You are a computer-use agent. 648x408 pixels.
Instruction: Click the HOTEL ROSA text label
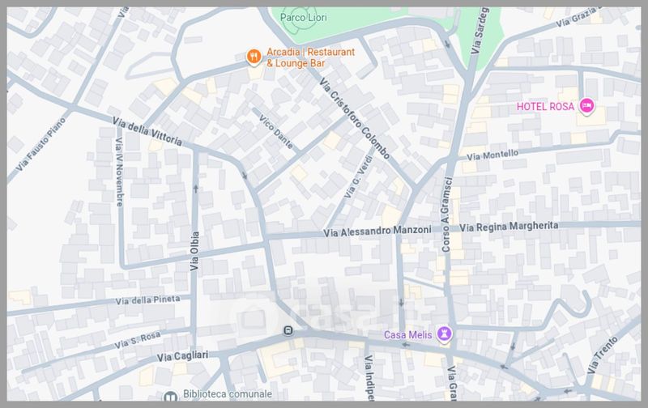545,107
